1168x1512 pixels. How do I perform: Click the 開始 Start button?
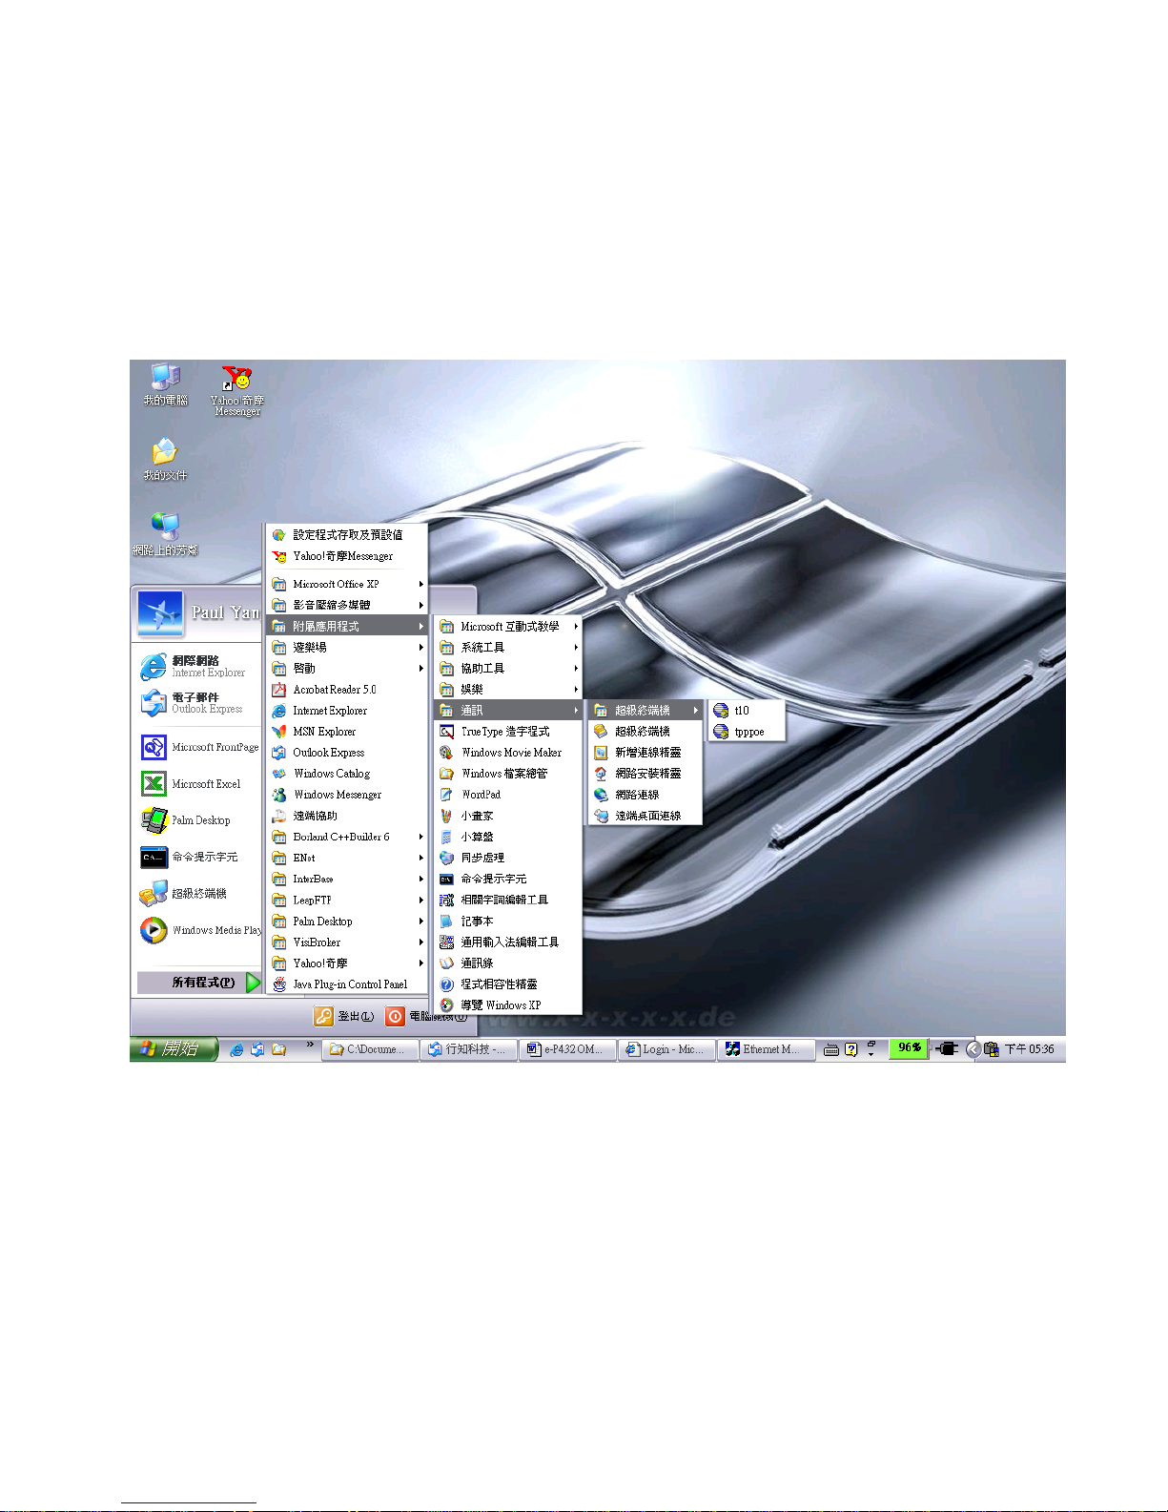pos(174,1049)
